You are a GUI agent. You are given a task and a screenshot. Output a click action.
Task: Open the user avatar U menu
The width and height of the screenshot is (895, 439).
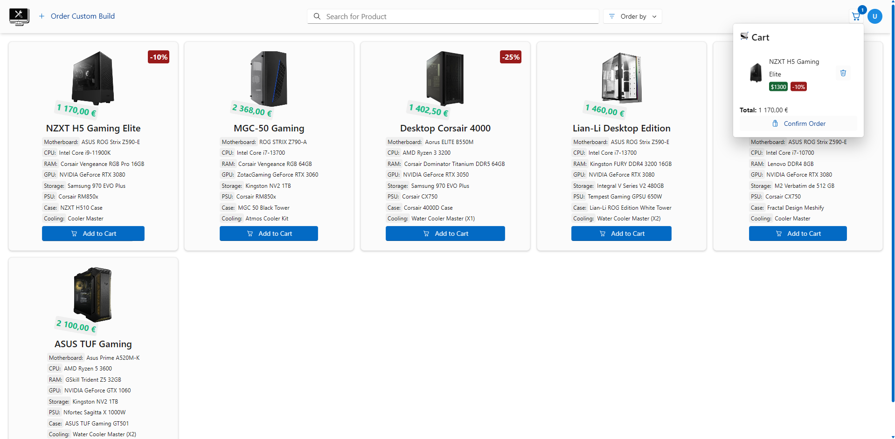pyautogui.click(x=875, y=16)
